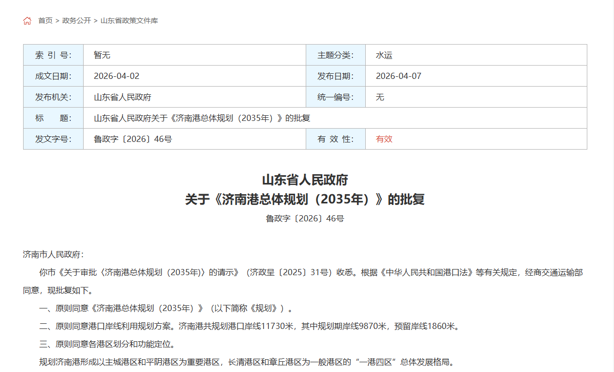
Task: Open the 首页 breadcrumb link
Action: click(45, 21)
